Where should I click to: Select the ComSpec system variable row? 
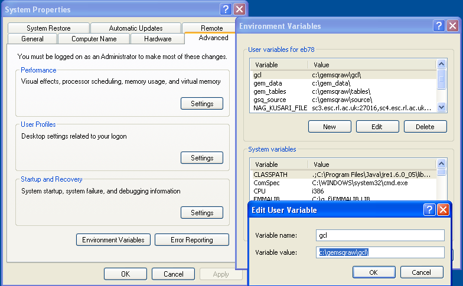coord(344,183)
